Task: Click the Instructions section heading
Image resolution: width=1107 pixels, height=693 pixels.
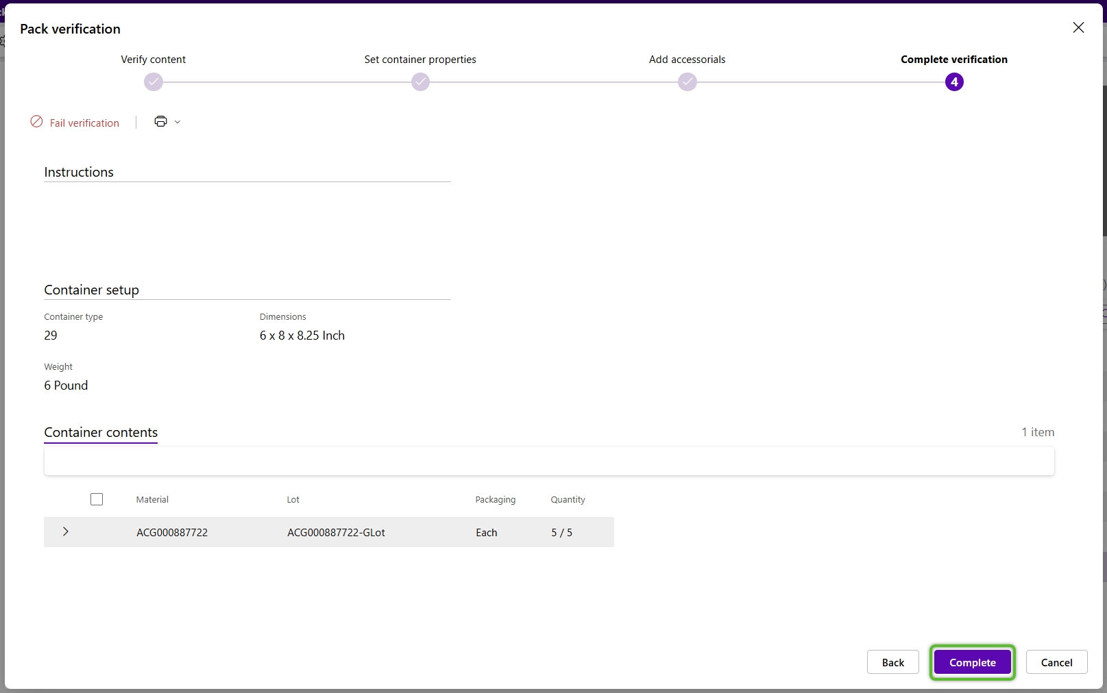Action: (79, 172)
